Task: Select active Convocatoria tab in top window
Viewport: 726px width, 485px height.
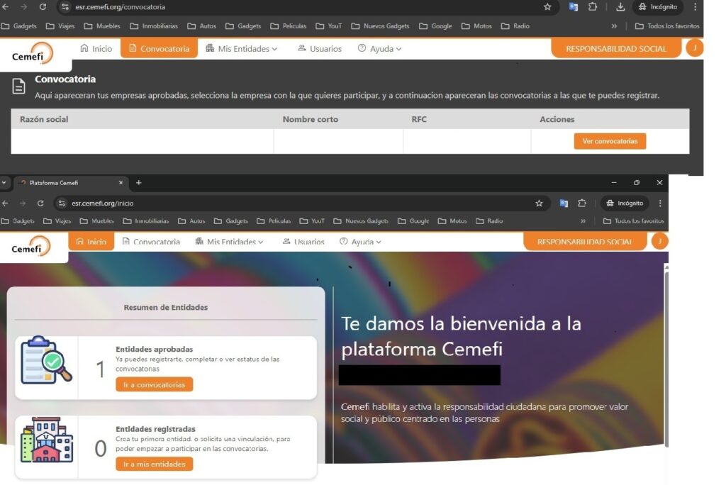Action: [x=160, y=48]
